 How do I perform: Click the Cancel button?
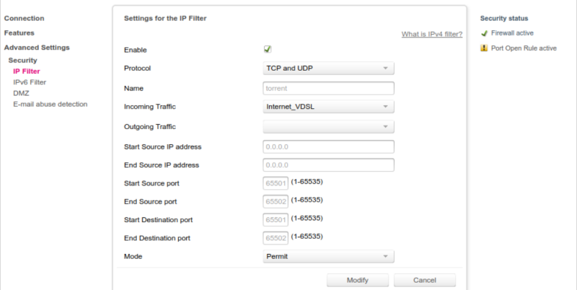click(x=424, y=280)
